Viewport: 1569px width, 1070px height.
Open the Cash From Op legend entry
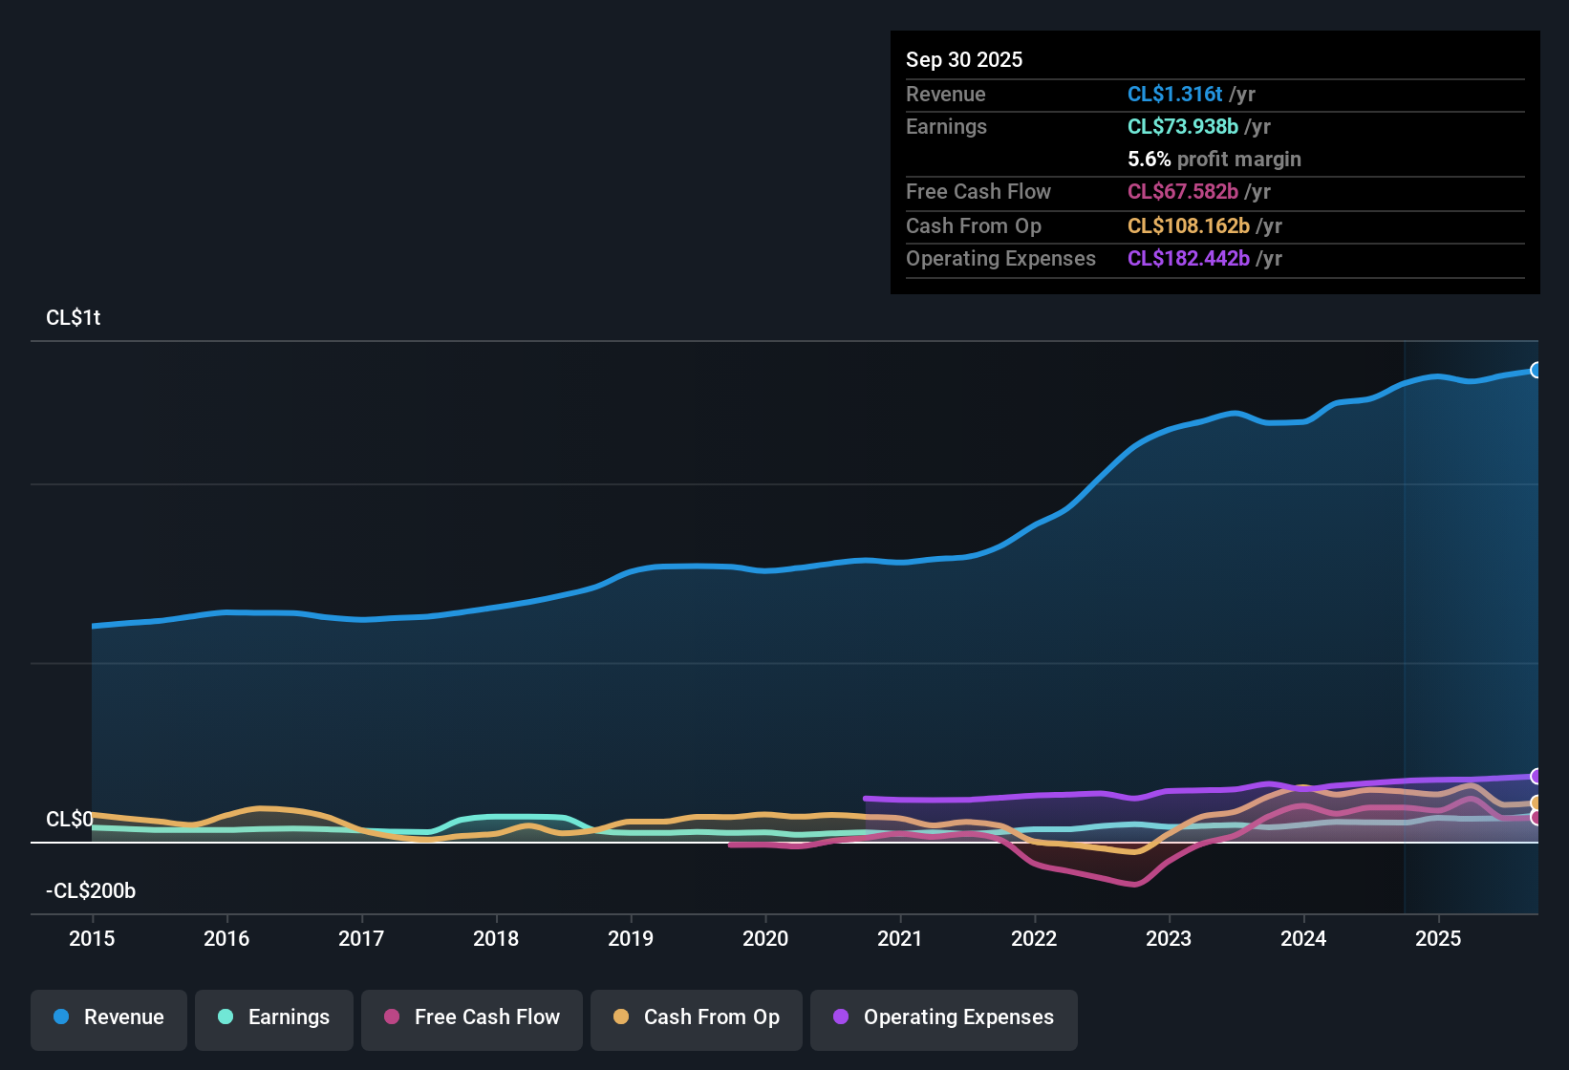pyautogui.click(x=696, y=1017)
